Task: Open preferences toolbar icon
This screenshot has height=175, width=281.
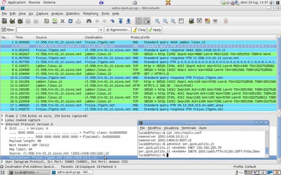Action: 215,21
